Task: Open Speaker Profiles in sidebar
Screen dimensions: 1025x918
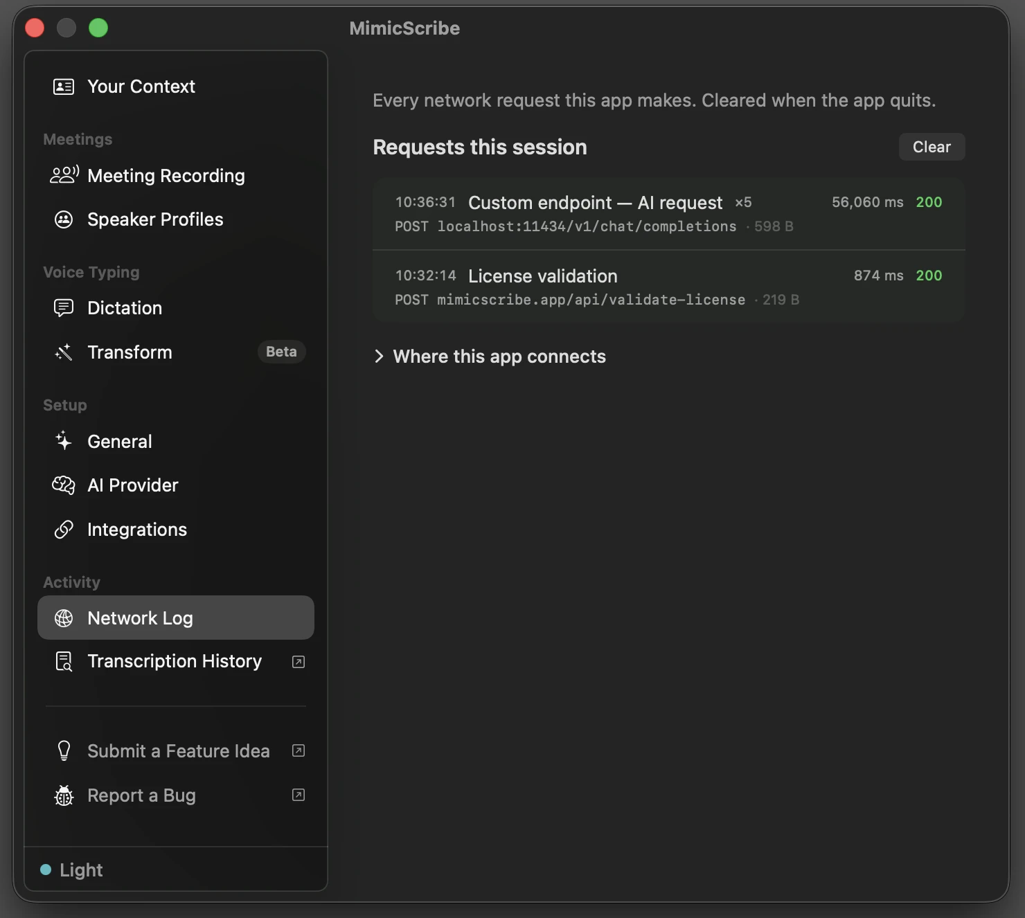Action: (x=176, y=219)
